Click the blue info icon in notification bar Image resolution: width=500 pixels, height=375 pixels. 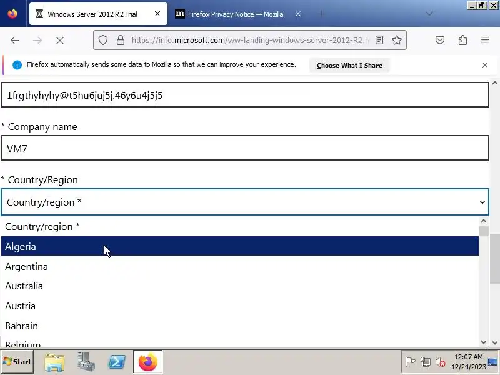click(x=17, y=65)
